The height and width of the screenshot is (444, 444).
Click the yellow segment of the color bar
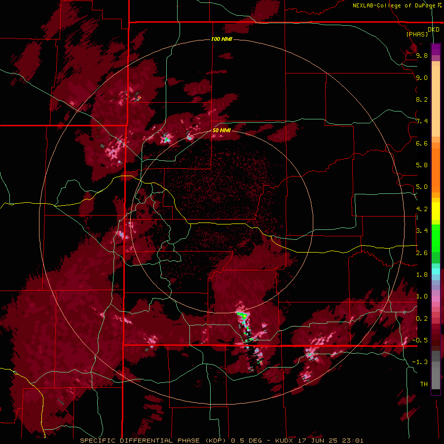[436, 211]
